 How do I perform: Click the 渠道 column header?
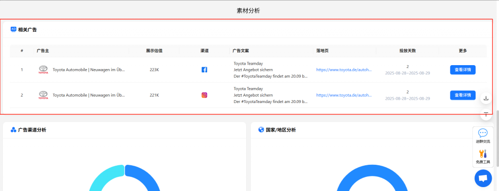pos(204,51)
